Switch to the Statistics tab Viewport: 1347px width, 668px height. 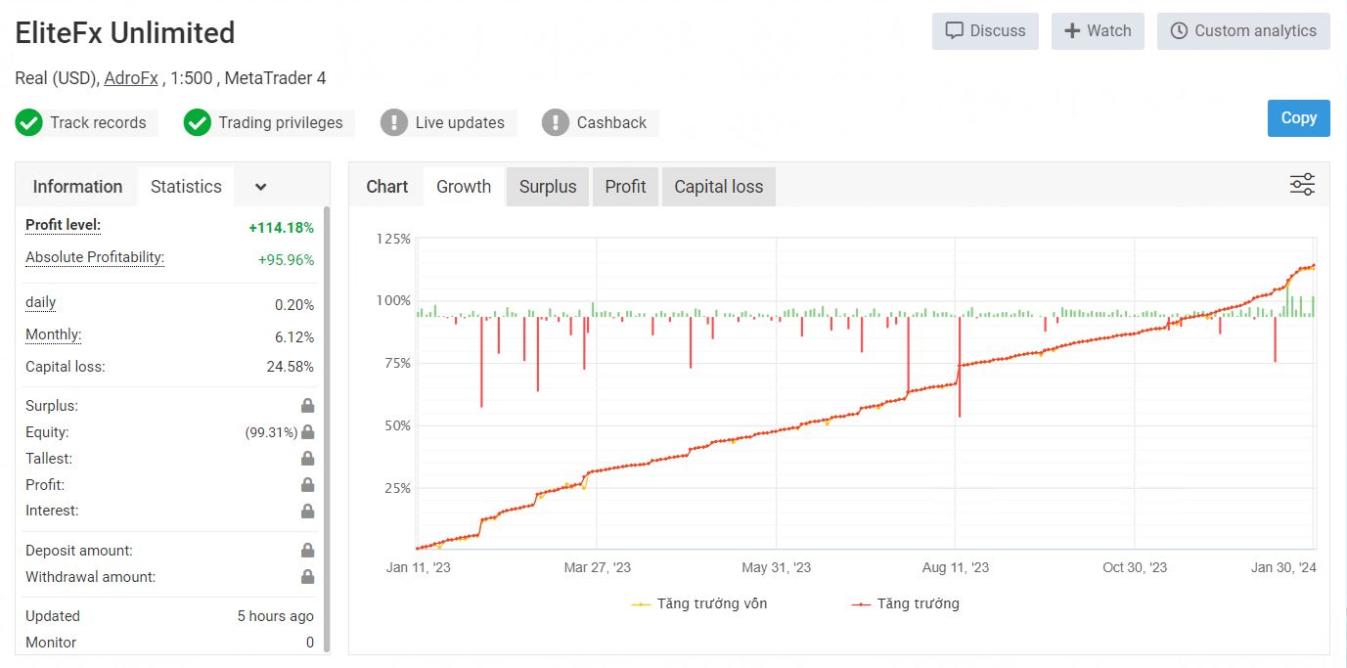186,187
